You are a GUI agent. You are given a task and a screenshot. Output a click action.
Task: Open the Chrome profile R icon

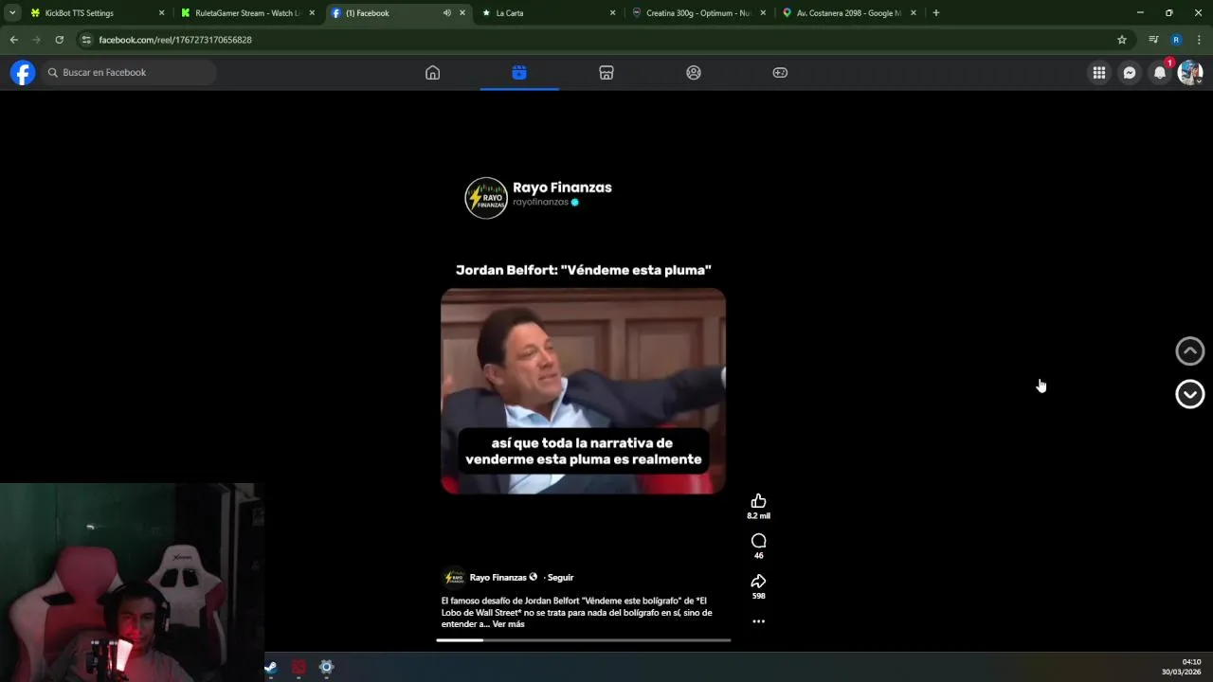click(x=1176, y=40)
